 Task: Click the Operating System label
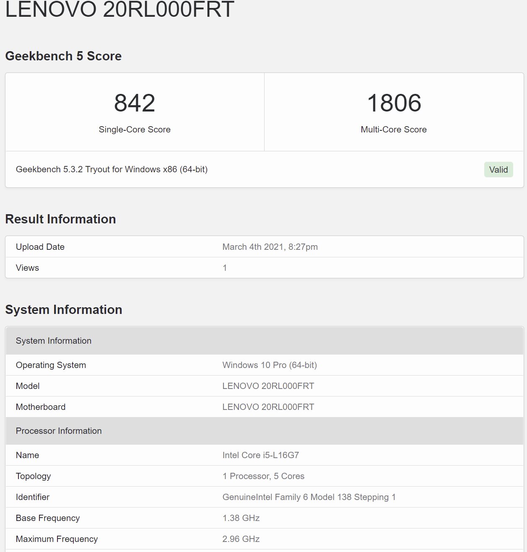coord(51,365)
